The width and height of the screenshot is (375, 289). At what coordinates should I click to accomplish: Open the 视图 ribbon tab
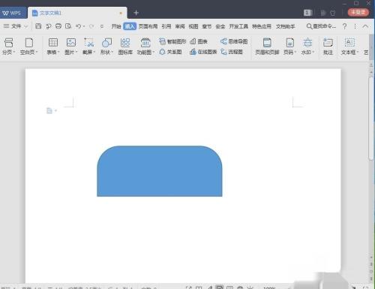[193, 26]
